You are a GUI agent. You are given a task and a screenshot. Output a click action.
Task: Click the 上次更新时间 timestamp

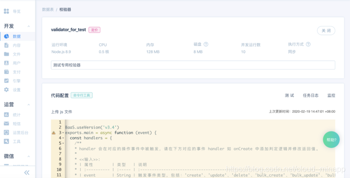[x=302, y=112]
